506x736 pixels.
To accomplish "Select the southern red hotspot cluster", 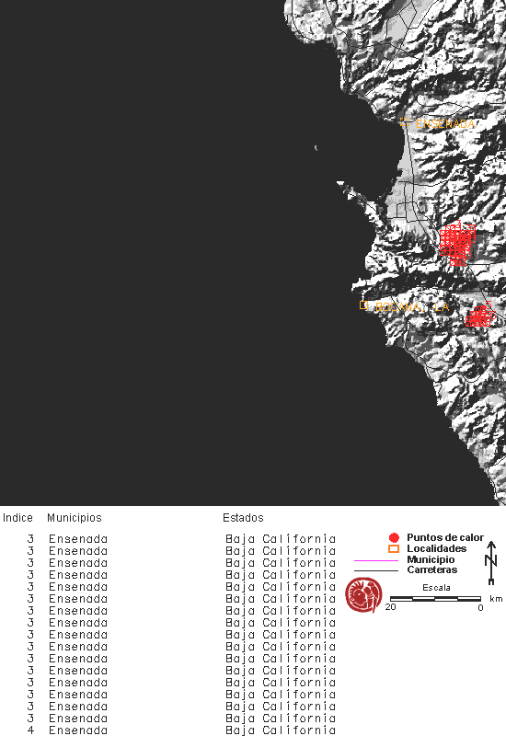I will tap(479, 315).
